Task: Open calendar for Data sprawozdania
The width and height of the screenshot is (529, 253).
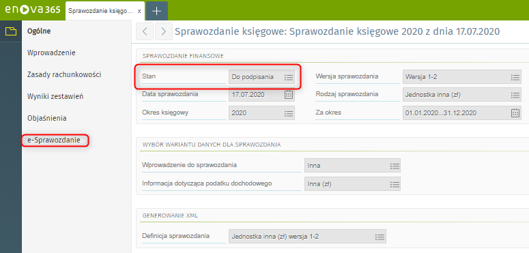Action: point(289,94)
